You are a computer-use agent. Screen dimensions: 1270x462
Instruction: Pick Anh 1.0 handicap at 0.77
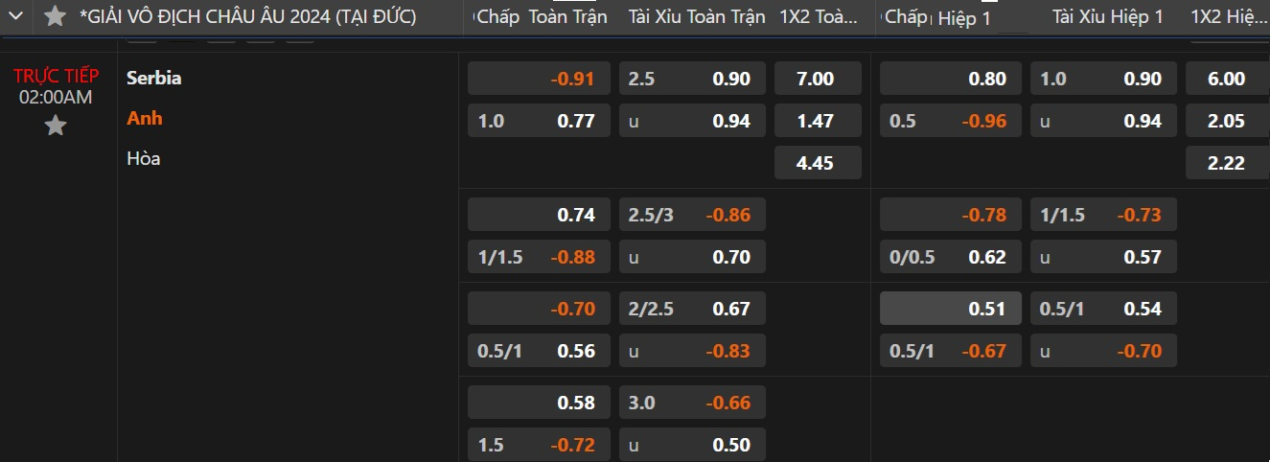click(x=539, y=121)
